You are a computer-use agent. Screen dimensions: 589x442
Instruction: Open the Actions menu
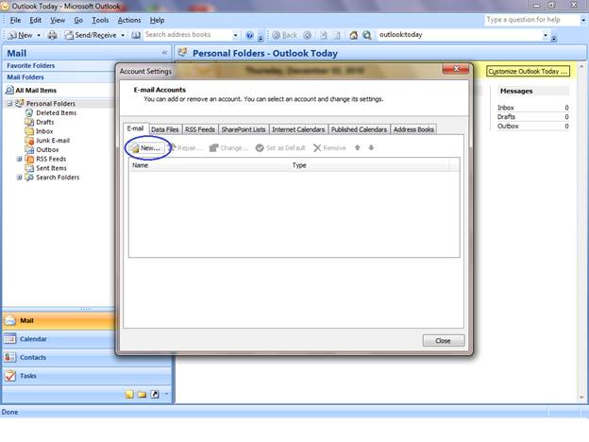(x=129, y=20)
